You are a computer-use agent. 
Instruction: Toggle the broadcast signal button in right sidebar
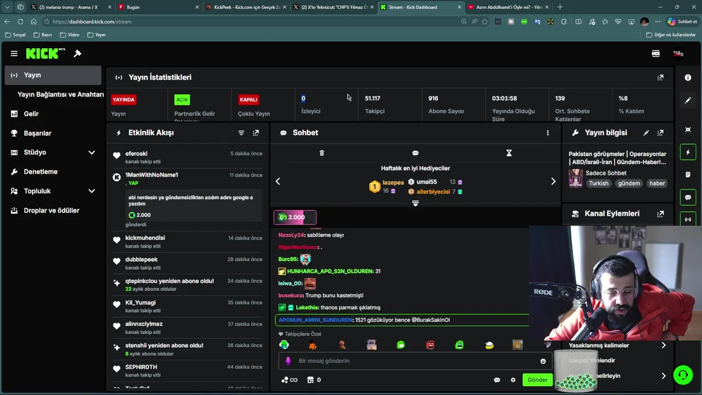point(688,219)
